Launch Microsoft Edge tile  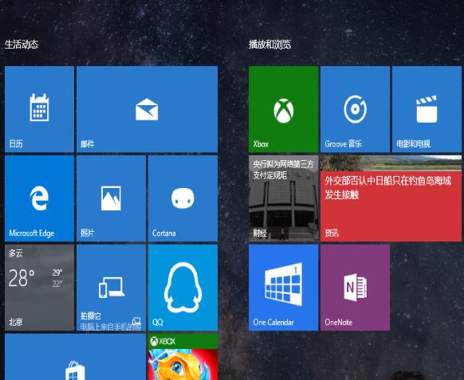click(39, 198)
